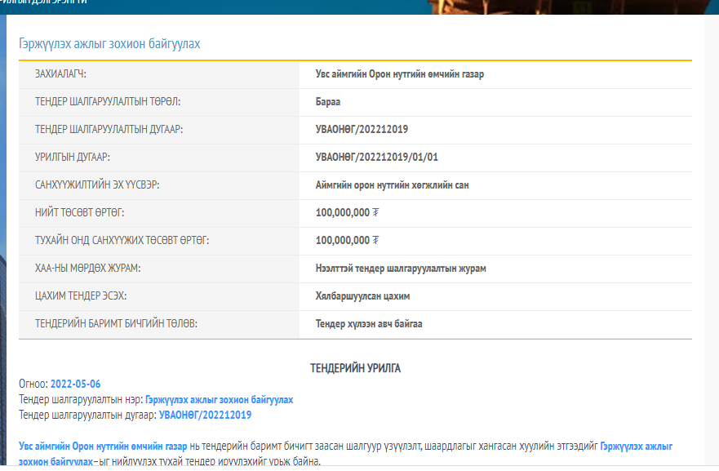Select status text Тендер хүлээн авч байгаа
Screen dimensions: 719x471
click(x=369, y=324)
